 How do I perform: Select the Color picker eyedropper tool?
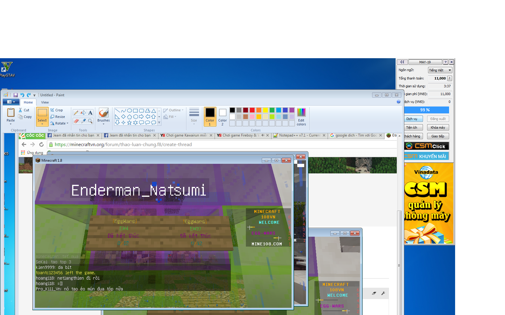pos(83,121)
